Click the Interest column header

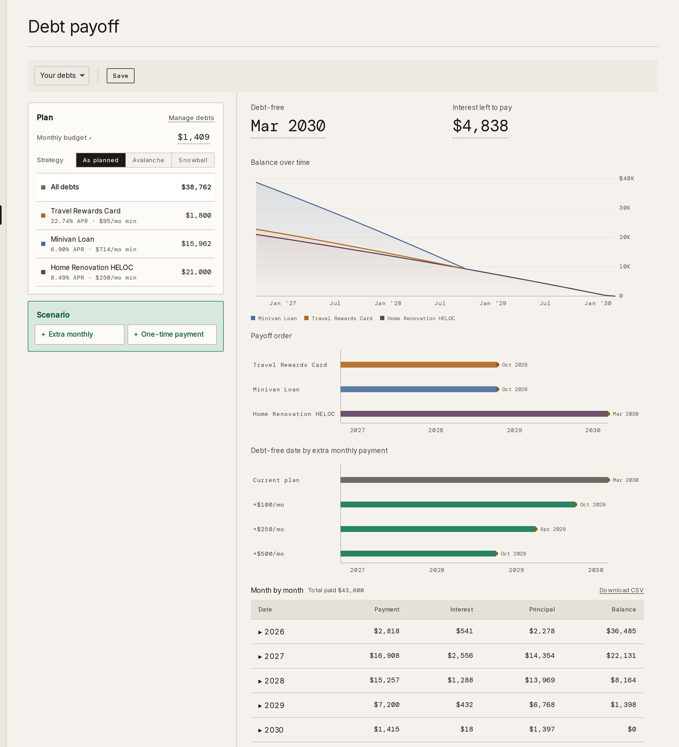pyautogui.click(x=462, y=609)
